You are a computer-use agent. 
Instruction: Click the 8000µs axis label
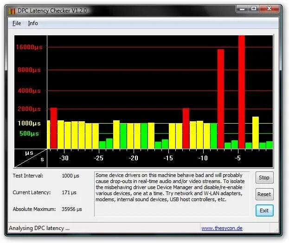click(29, 70)
